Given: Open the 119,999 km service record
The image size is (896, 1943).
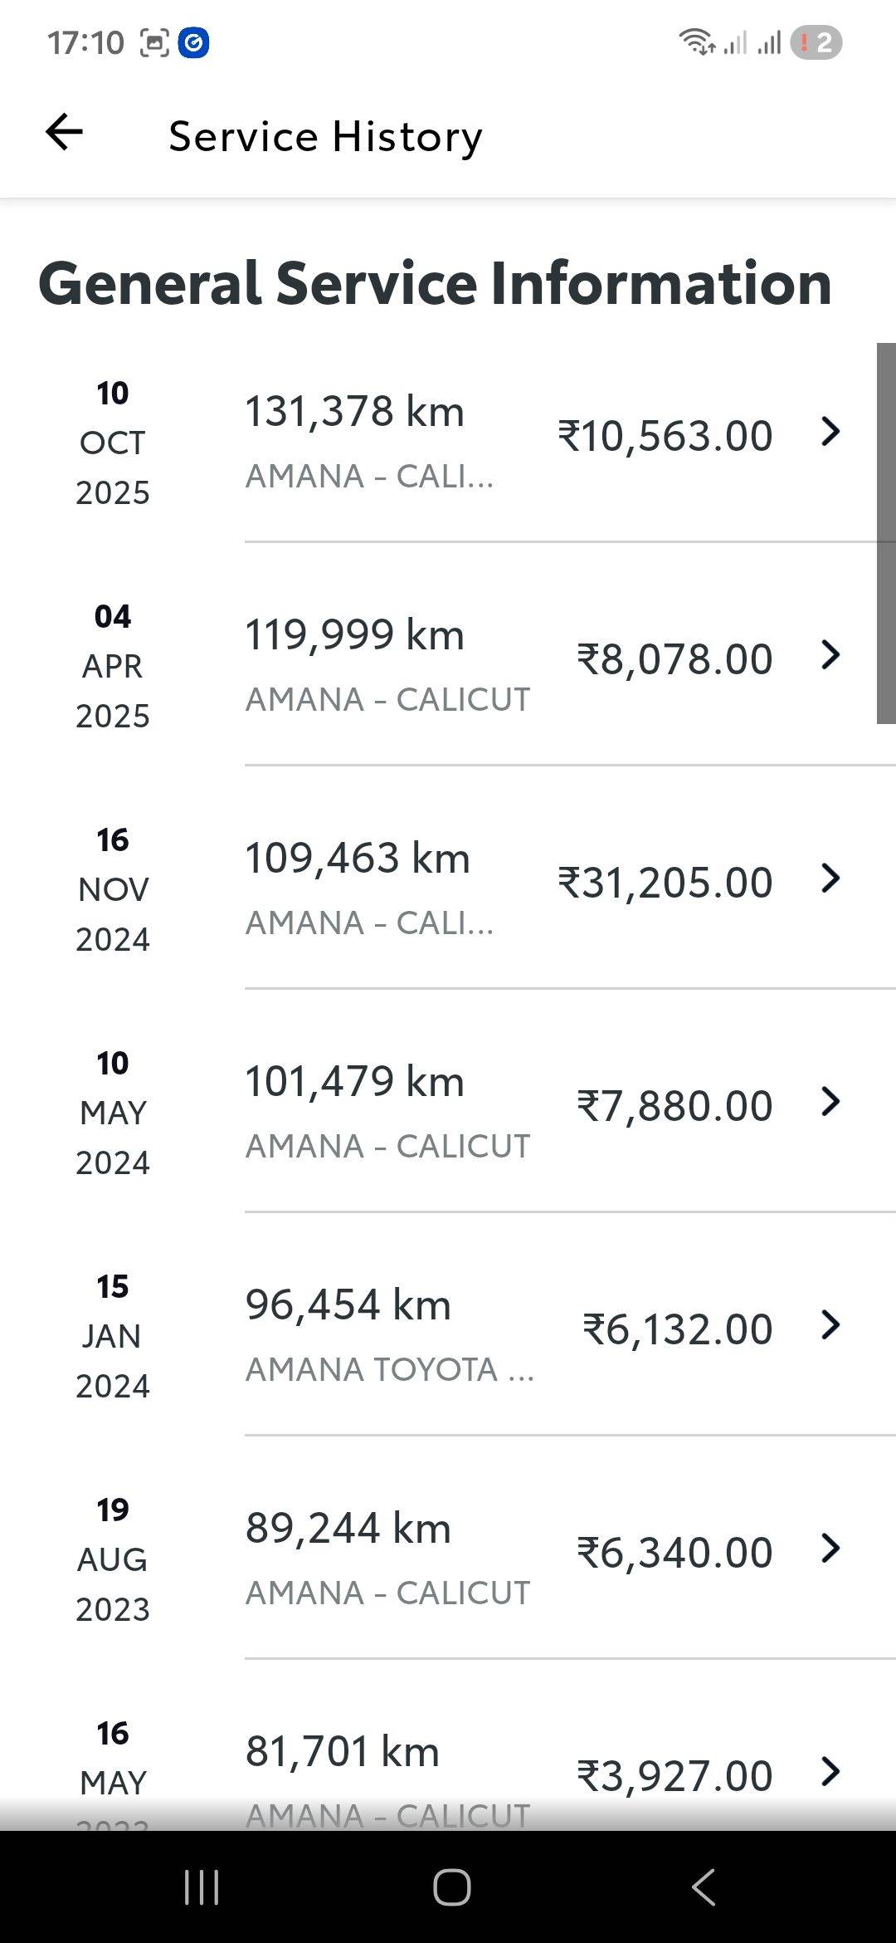Looking at the screenshot, I should [x=355, y=635].
